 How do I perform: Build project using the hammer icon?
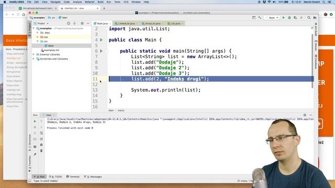[x=260, y=18]
